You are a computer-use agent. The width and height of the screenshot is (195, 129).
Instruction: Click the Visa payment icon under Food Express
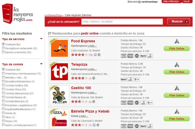pyautogui.click(x=124, y=56)
